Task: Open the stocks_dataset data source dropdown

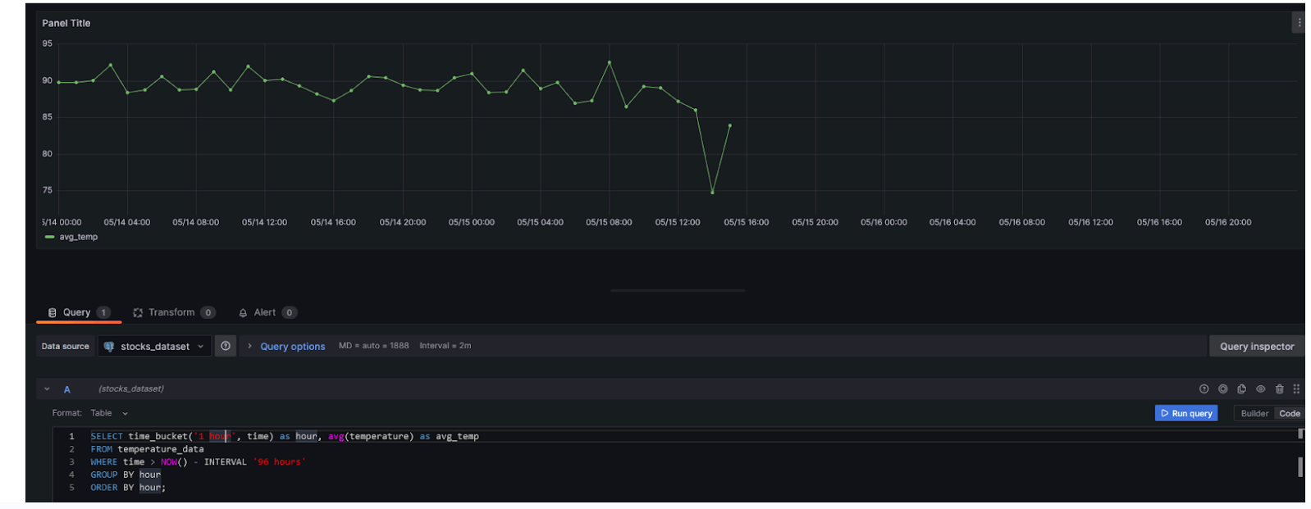Action: (154, 347)
